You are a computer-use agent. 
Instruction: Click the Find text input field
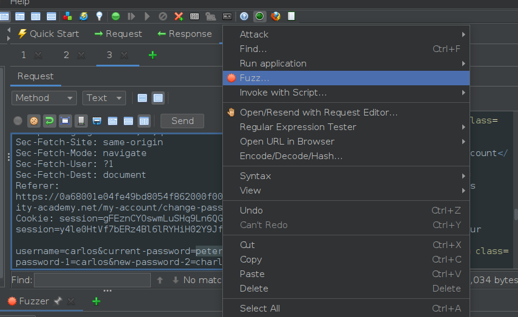click(92, 280)
